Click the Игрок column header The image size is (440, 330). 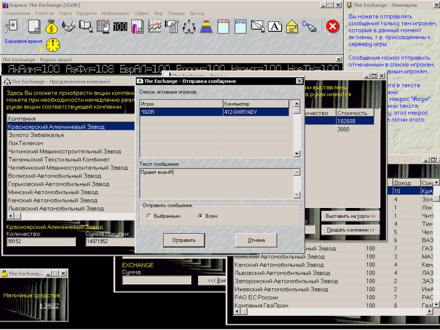point(182,104)
